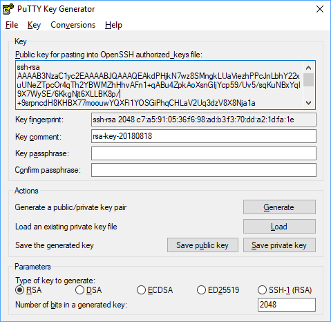This screenshot has width=331, height=322.
Task: Select the DSA key type
Action: (88, 290)
